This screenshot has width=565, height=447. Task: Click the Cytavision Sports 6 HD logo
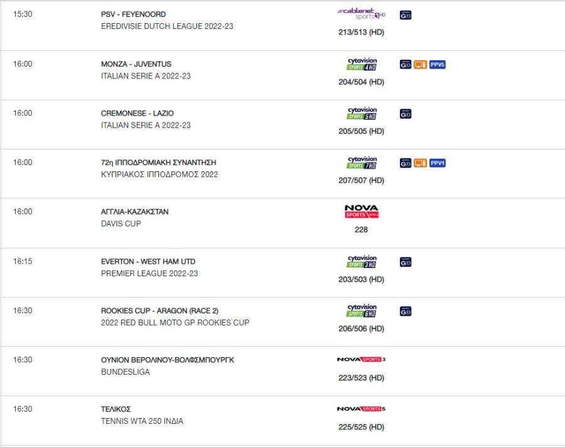pos(362,310)
